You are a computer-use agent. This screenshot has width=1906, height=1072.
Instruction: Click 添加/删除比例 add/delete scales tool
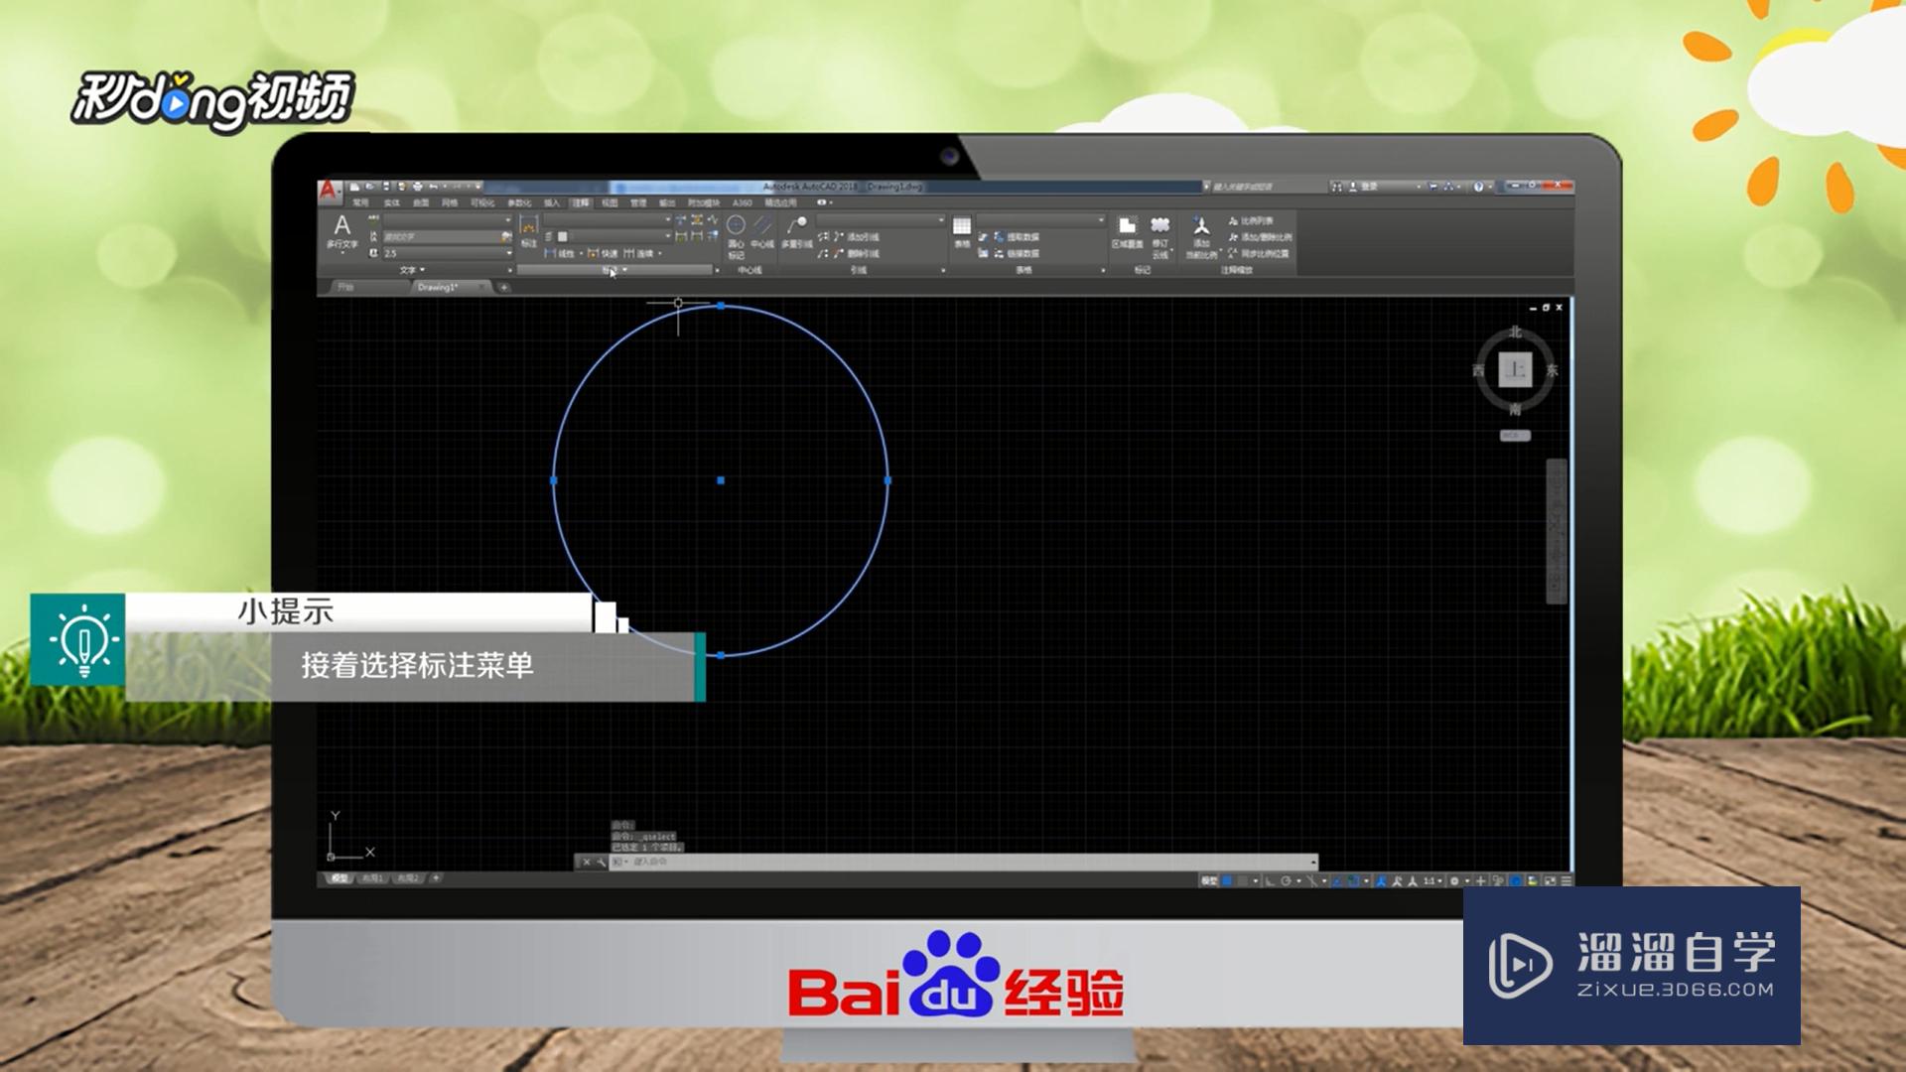pos(1260,237)
